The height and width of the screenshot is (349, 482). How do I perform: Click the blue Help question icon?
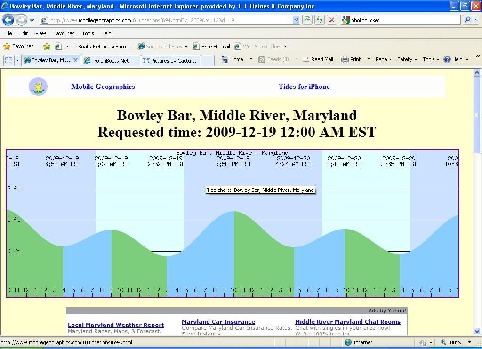click(447, 59)
